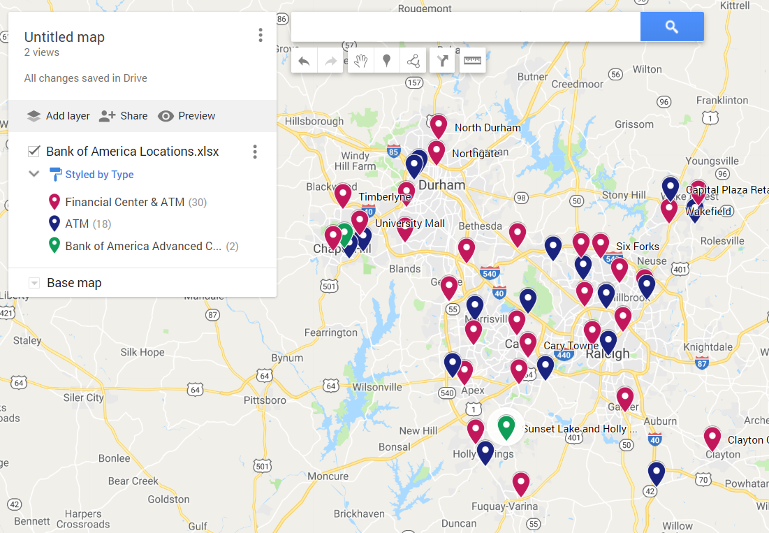Click the 2 views text

coord(42,52)
